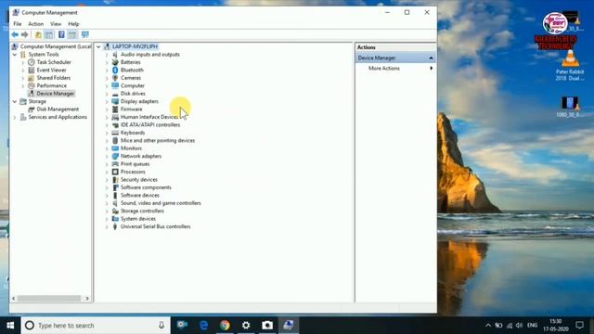594x334 pixels.
Task: Click the blue Help toolbar icon
Action: tap(61, 35)
